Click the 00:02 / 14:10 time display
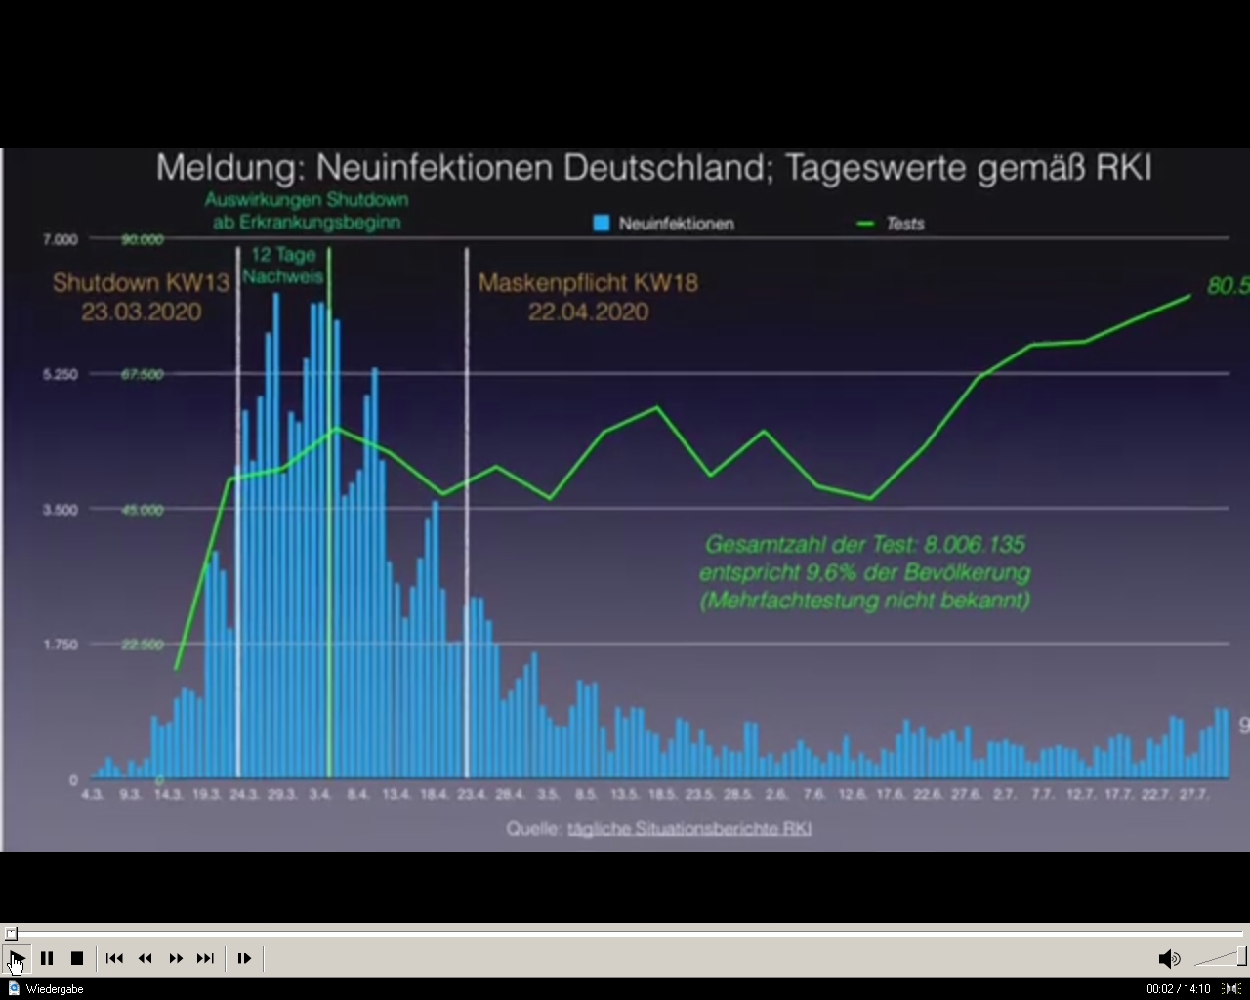1250x1000 pixels. click(1178, 989)
